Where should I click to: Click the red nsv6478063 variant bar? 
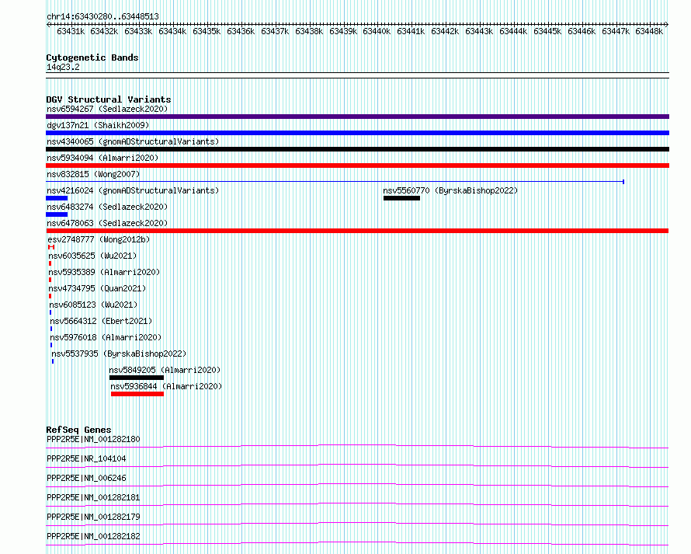coord(357,231)
